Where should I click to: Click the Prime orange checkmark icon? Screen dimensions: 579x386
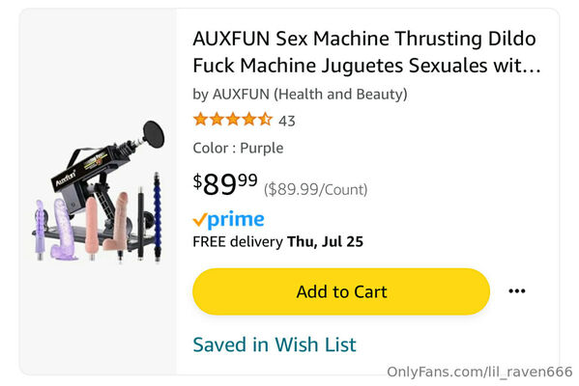pos(199,220)
